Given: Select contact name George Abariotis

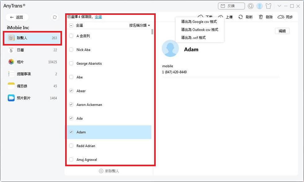Looking at the screenshot, I should point(89,63).
